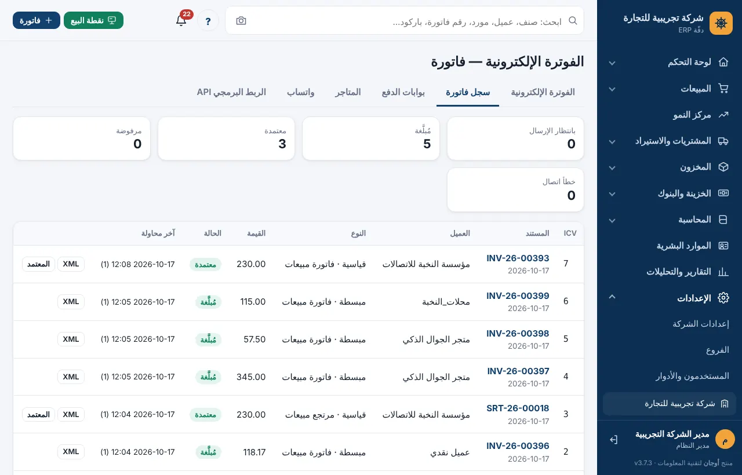This screenshot has width=742, height=475.
Task: Click the home icon beside لوحة التحكم
Action: 723,62
